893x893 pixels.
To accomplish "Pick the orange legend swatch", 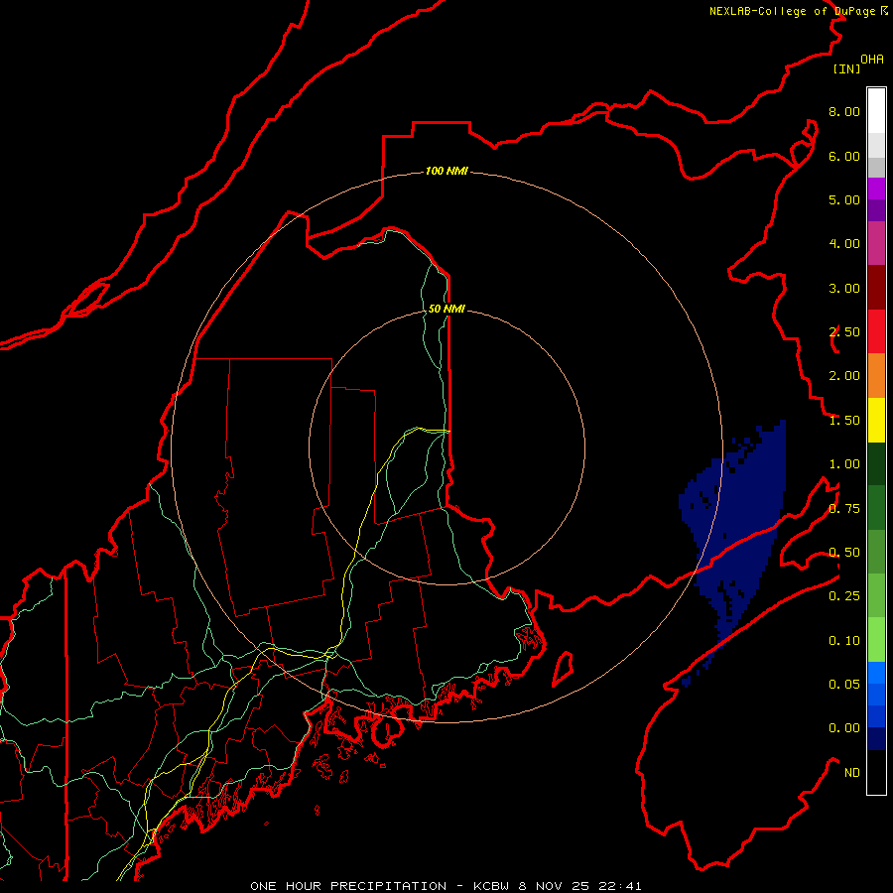I will click(876, 375).
